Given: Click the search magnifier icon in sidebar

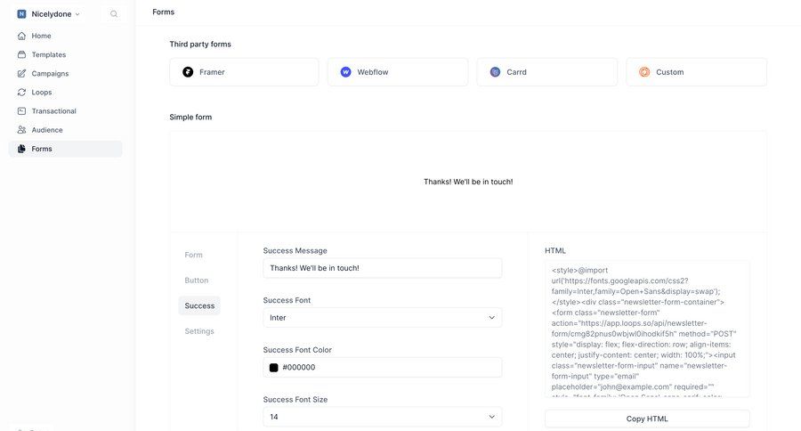Looking at the screenshot, I should [114, 14].
